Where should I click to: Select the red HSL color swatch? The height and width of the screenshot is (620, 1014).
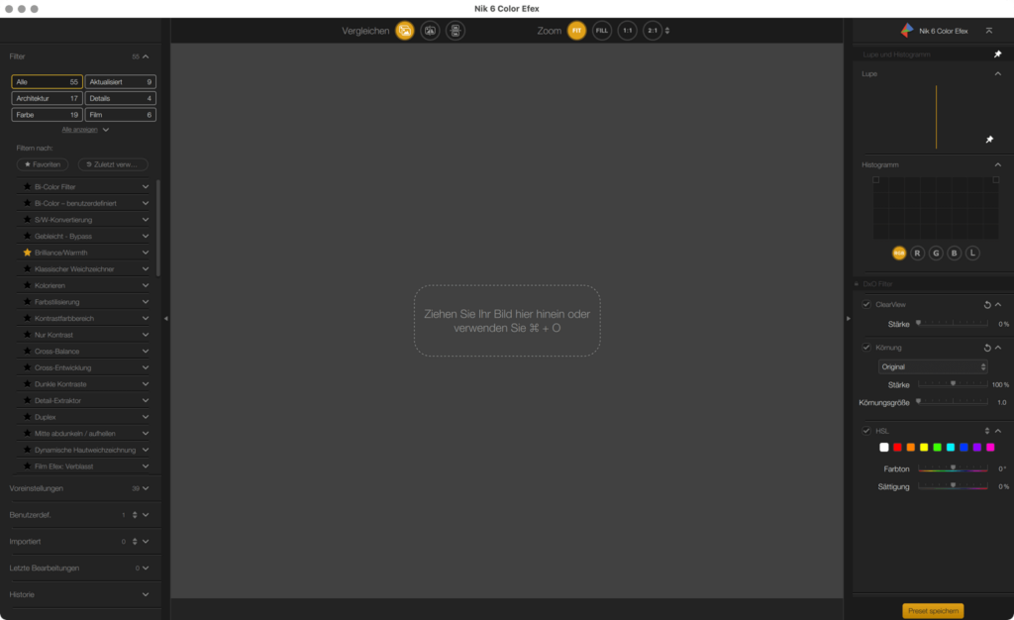pos(897,448)
